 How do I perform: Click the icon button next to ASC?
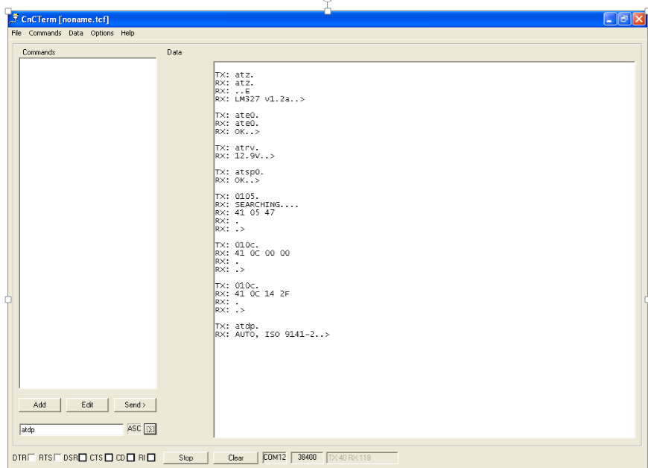pos(150,429)
